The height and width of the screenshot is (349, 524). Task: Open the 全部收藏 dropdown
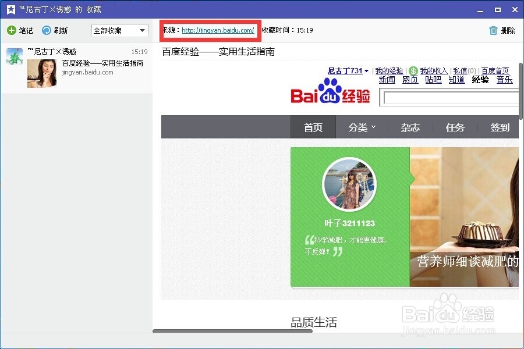120,30
